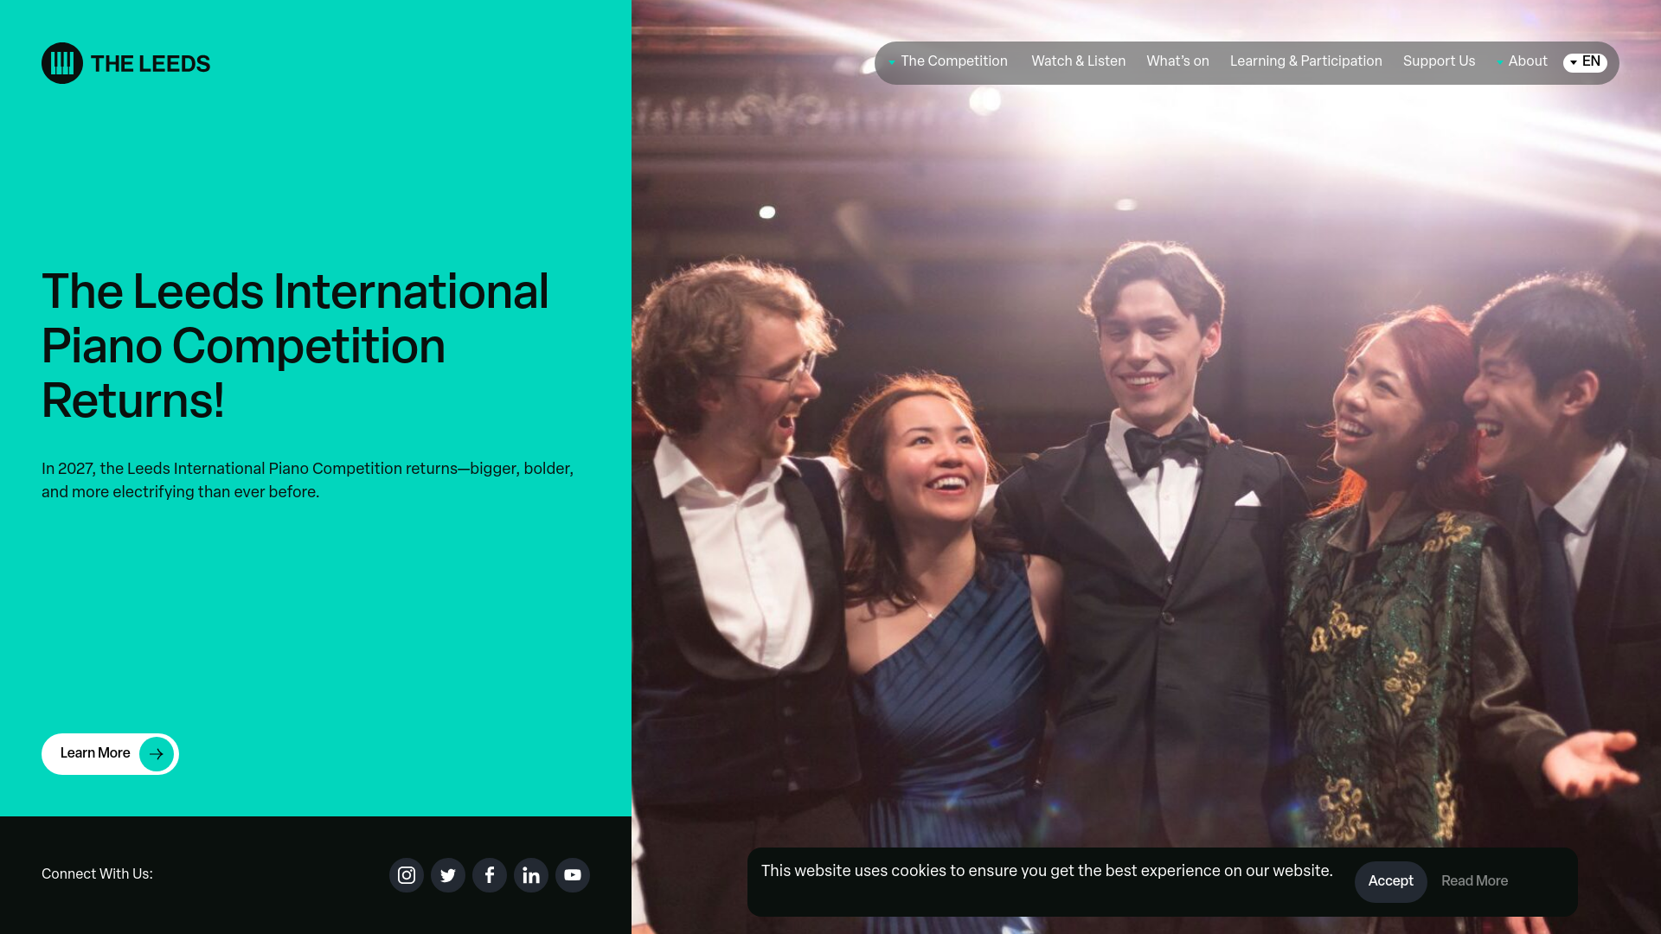The image size is (1661, 934).
Task: Select Support Us in navigation
Action: point(1440,61)
